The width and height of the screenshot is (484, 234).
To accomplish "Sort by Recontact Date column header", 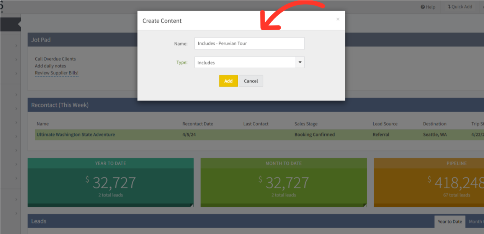I will click(198, 124).
